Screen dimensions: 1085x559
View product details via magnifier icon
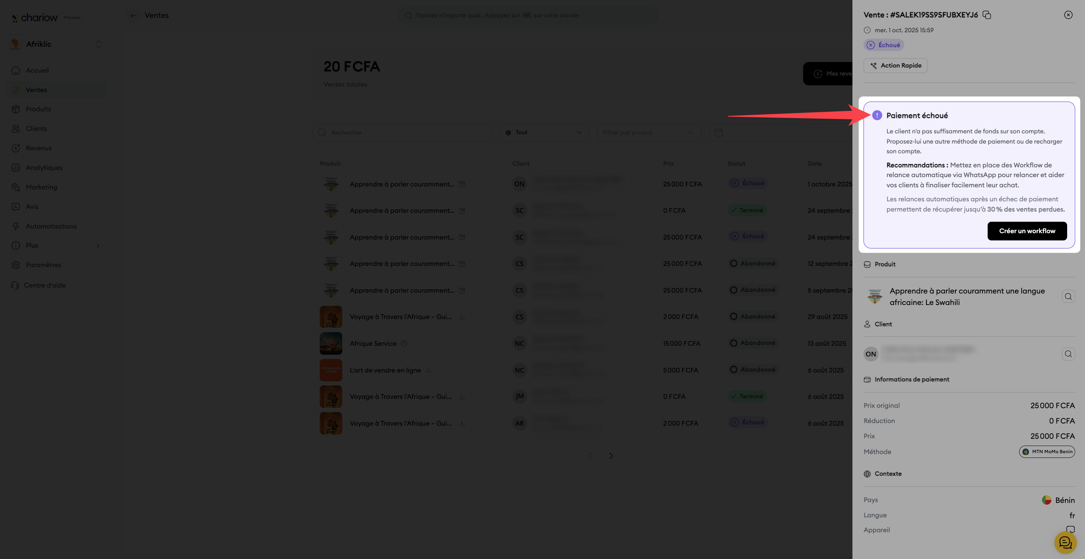point(1068,296)
